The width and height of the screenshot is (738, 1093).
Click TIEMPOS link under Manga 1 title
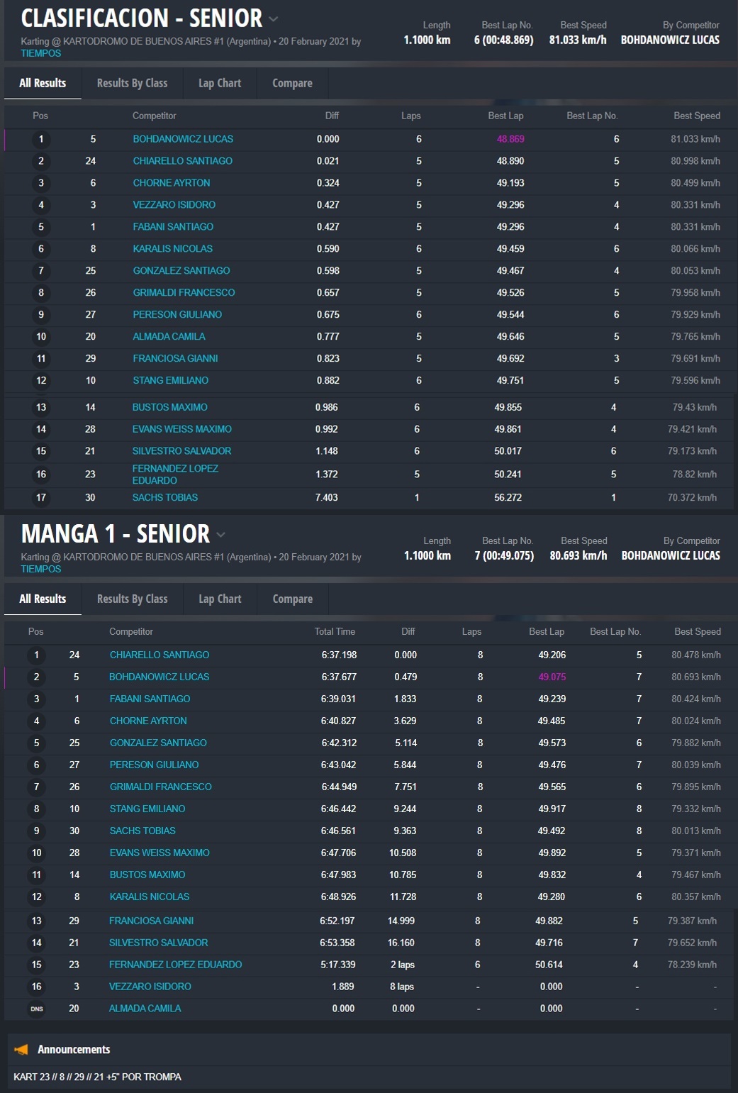41,569
